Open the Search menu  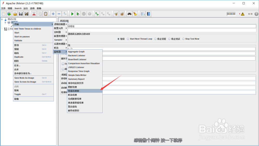coord(18,8)
